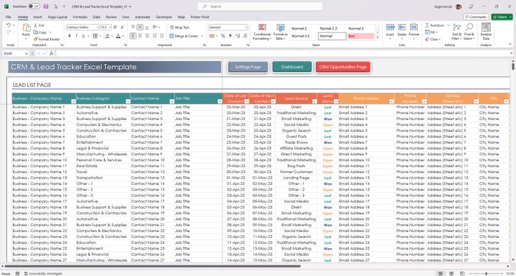The image size is (516, 276).
Task: Click the Name Box showing D145
Action: 15,53
